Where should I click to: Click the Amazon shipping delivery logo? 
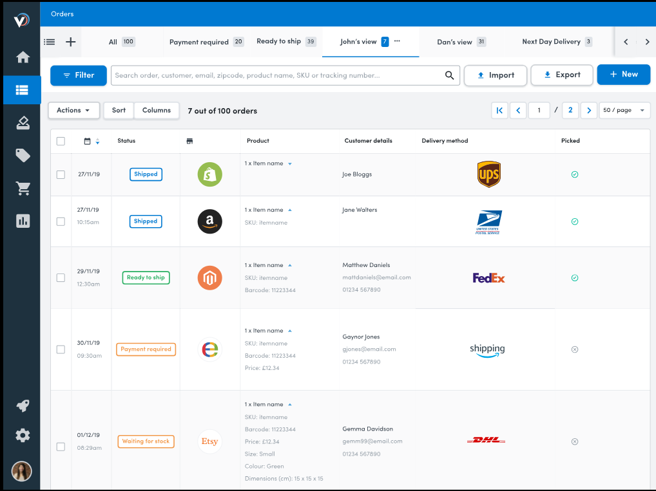(487, 351)
